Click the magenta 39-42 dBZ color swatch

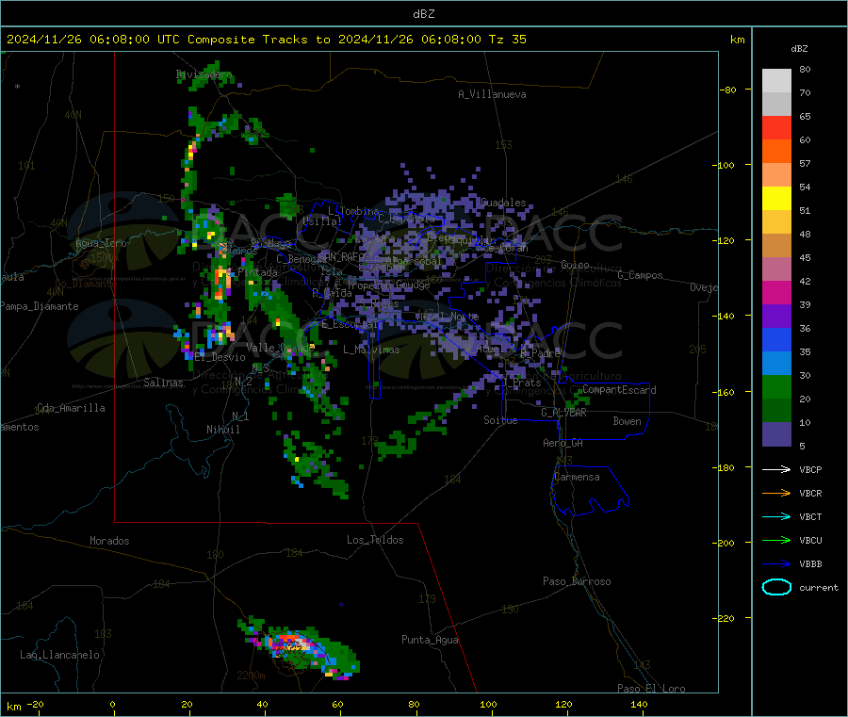click(776, 292)
